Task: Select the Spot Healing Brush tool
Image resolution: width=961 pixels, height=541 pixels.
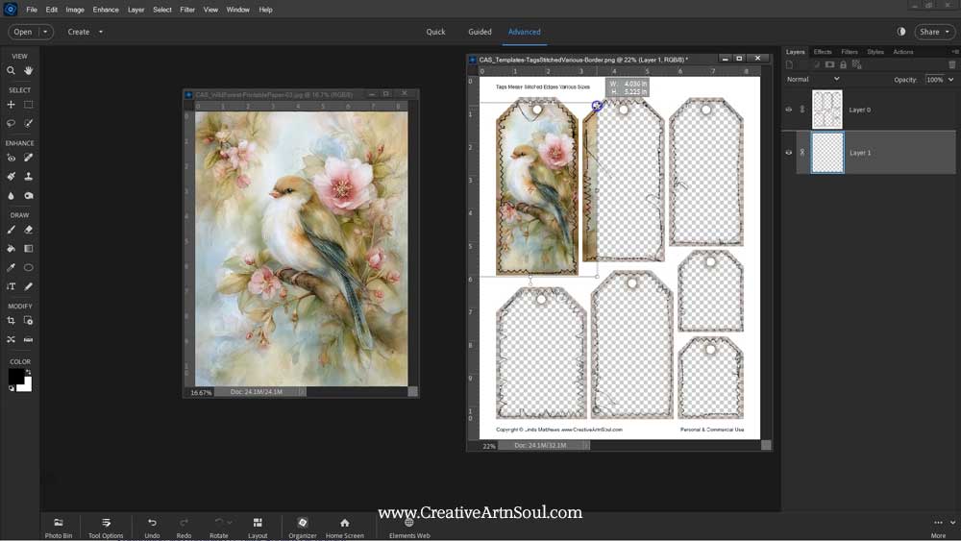Action: coord(28,158)
